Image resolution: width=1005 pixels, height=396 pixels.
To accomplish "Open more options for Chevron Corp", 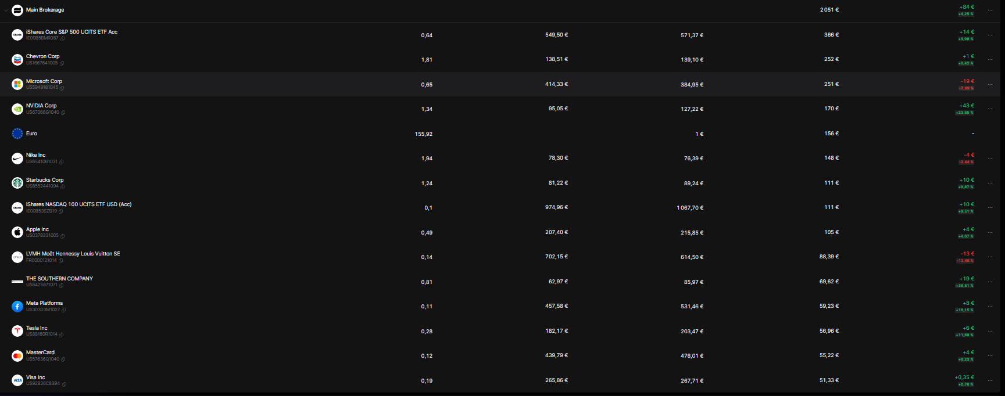I will [x=990, y=59].
